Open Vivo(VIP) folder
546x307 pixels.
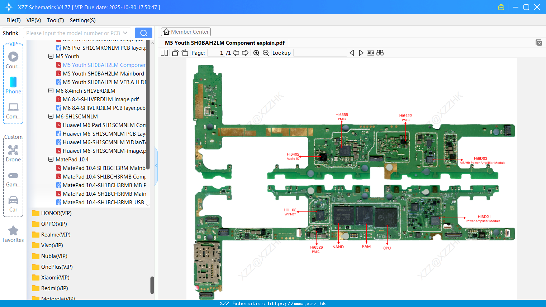pos(48,245)
